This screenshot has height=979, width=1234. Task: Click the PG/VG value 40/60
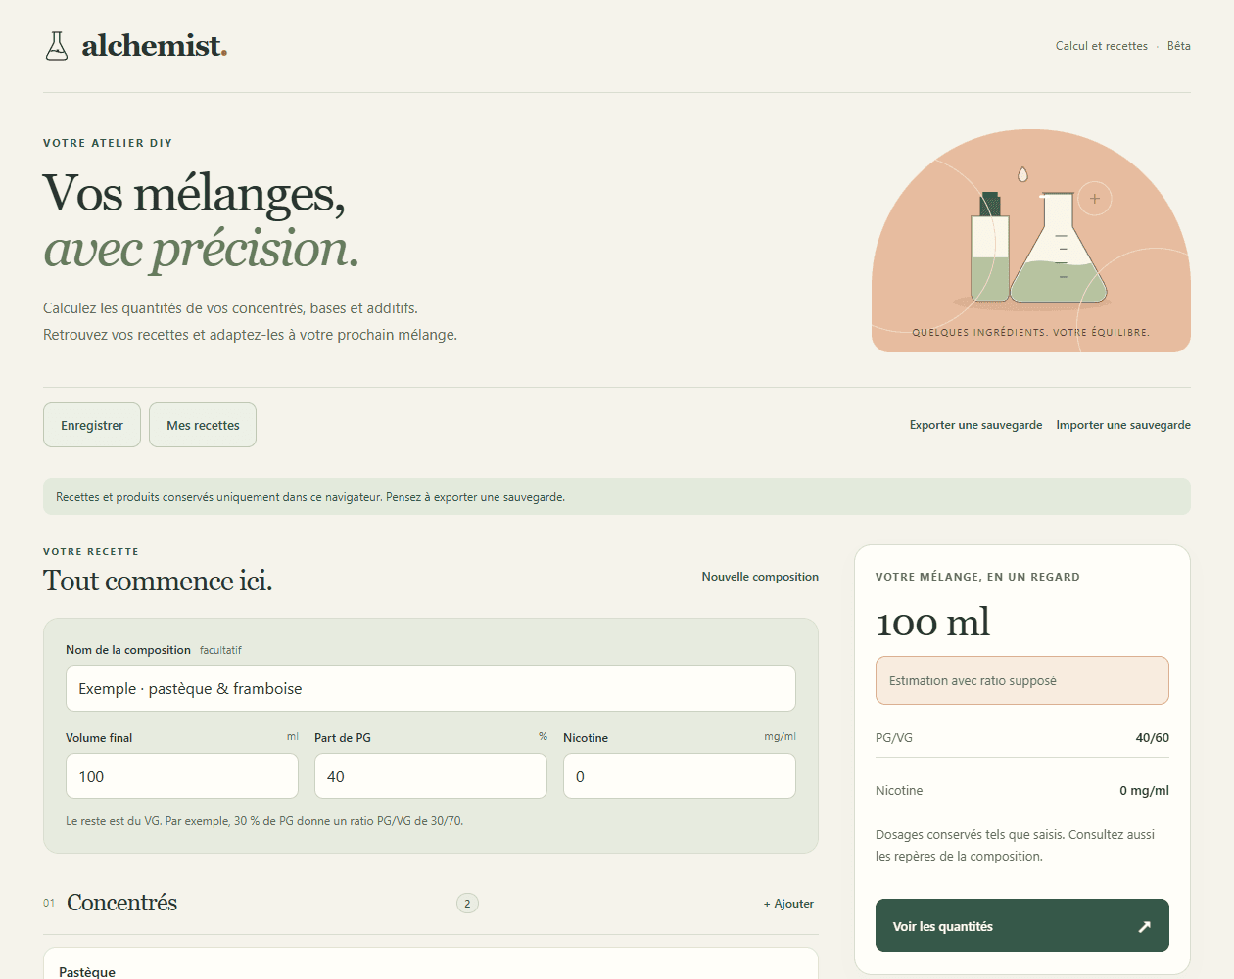pos(1153,738)
